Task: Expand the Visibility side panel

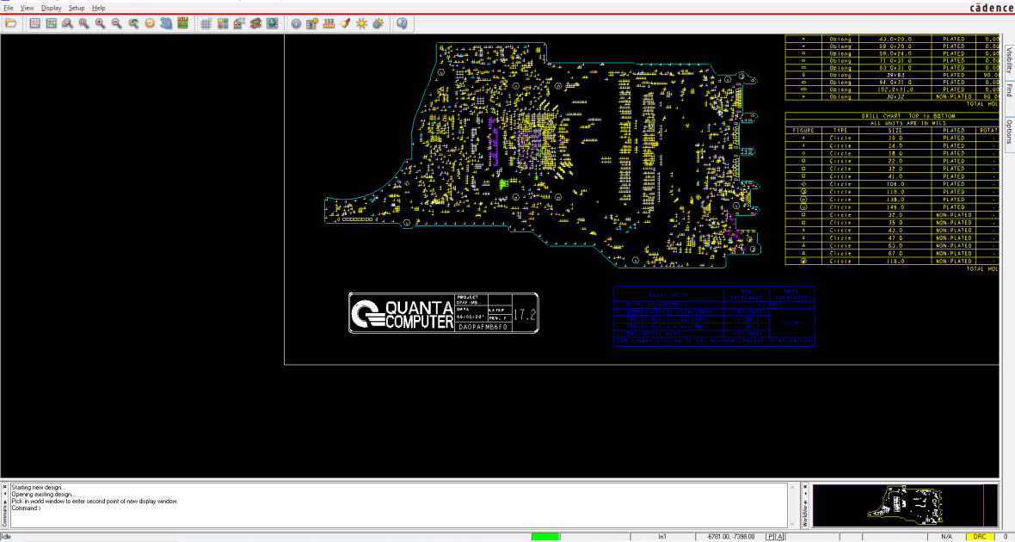Action: (x=1009, y=60)
